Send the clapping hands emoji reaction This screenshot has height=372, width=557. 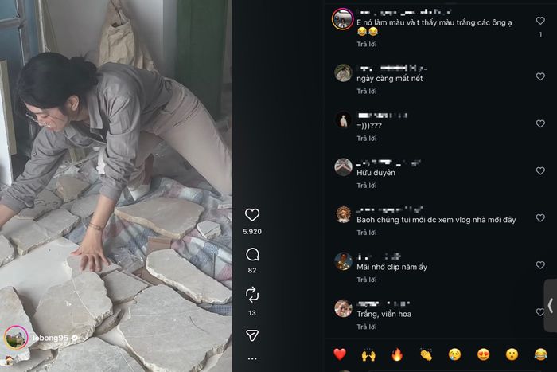tap(426, 354)
